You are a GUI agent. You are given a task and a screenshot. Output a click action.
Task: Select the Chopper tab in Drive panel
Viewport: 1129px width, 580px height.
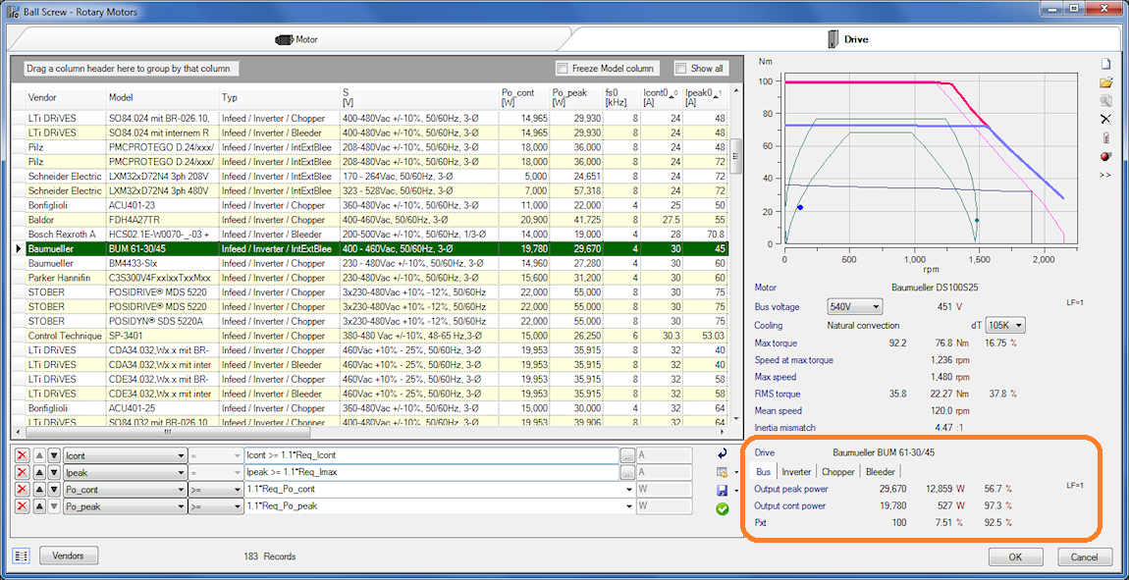837,472
